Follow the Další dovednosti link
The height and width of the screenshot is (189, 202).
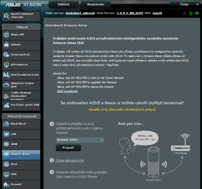coord(67,91)
